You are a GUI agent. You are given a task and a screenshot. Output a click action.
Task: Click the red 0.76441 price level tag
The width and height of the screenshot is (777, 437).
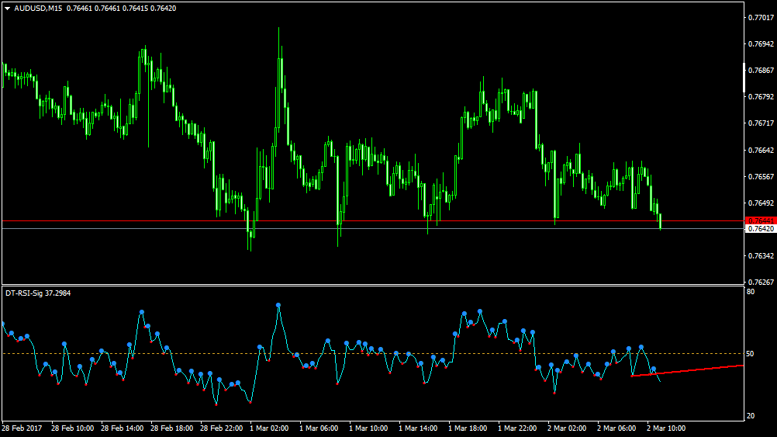click(x=760, y=220)
